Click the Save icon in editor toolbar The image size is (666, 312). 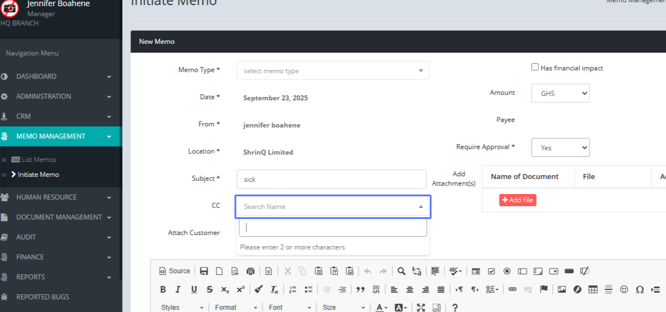click(x=204, y=271)
